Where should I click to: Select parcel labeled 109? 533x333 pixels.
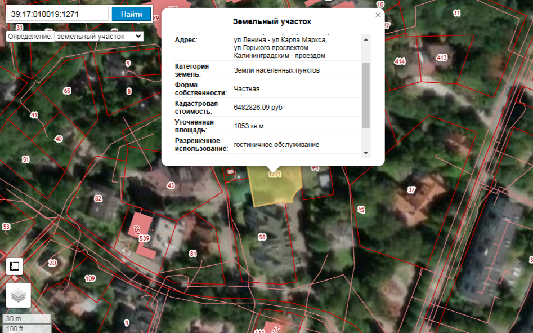click(x=90, y=278)
